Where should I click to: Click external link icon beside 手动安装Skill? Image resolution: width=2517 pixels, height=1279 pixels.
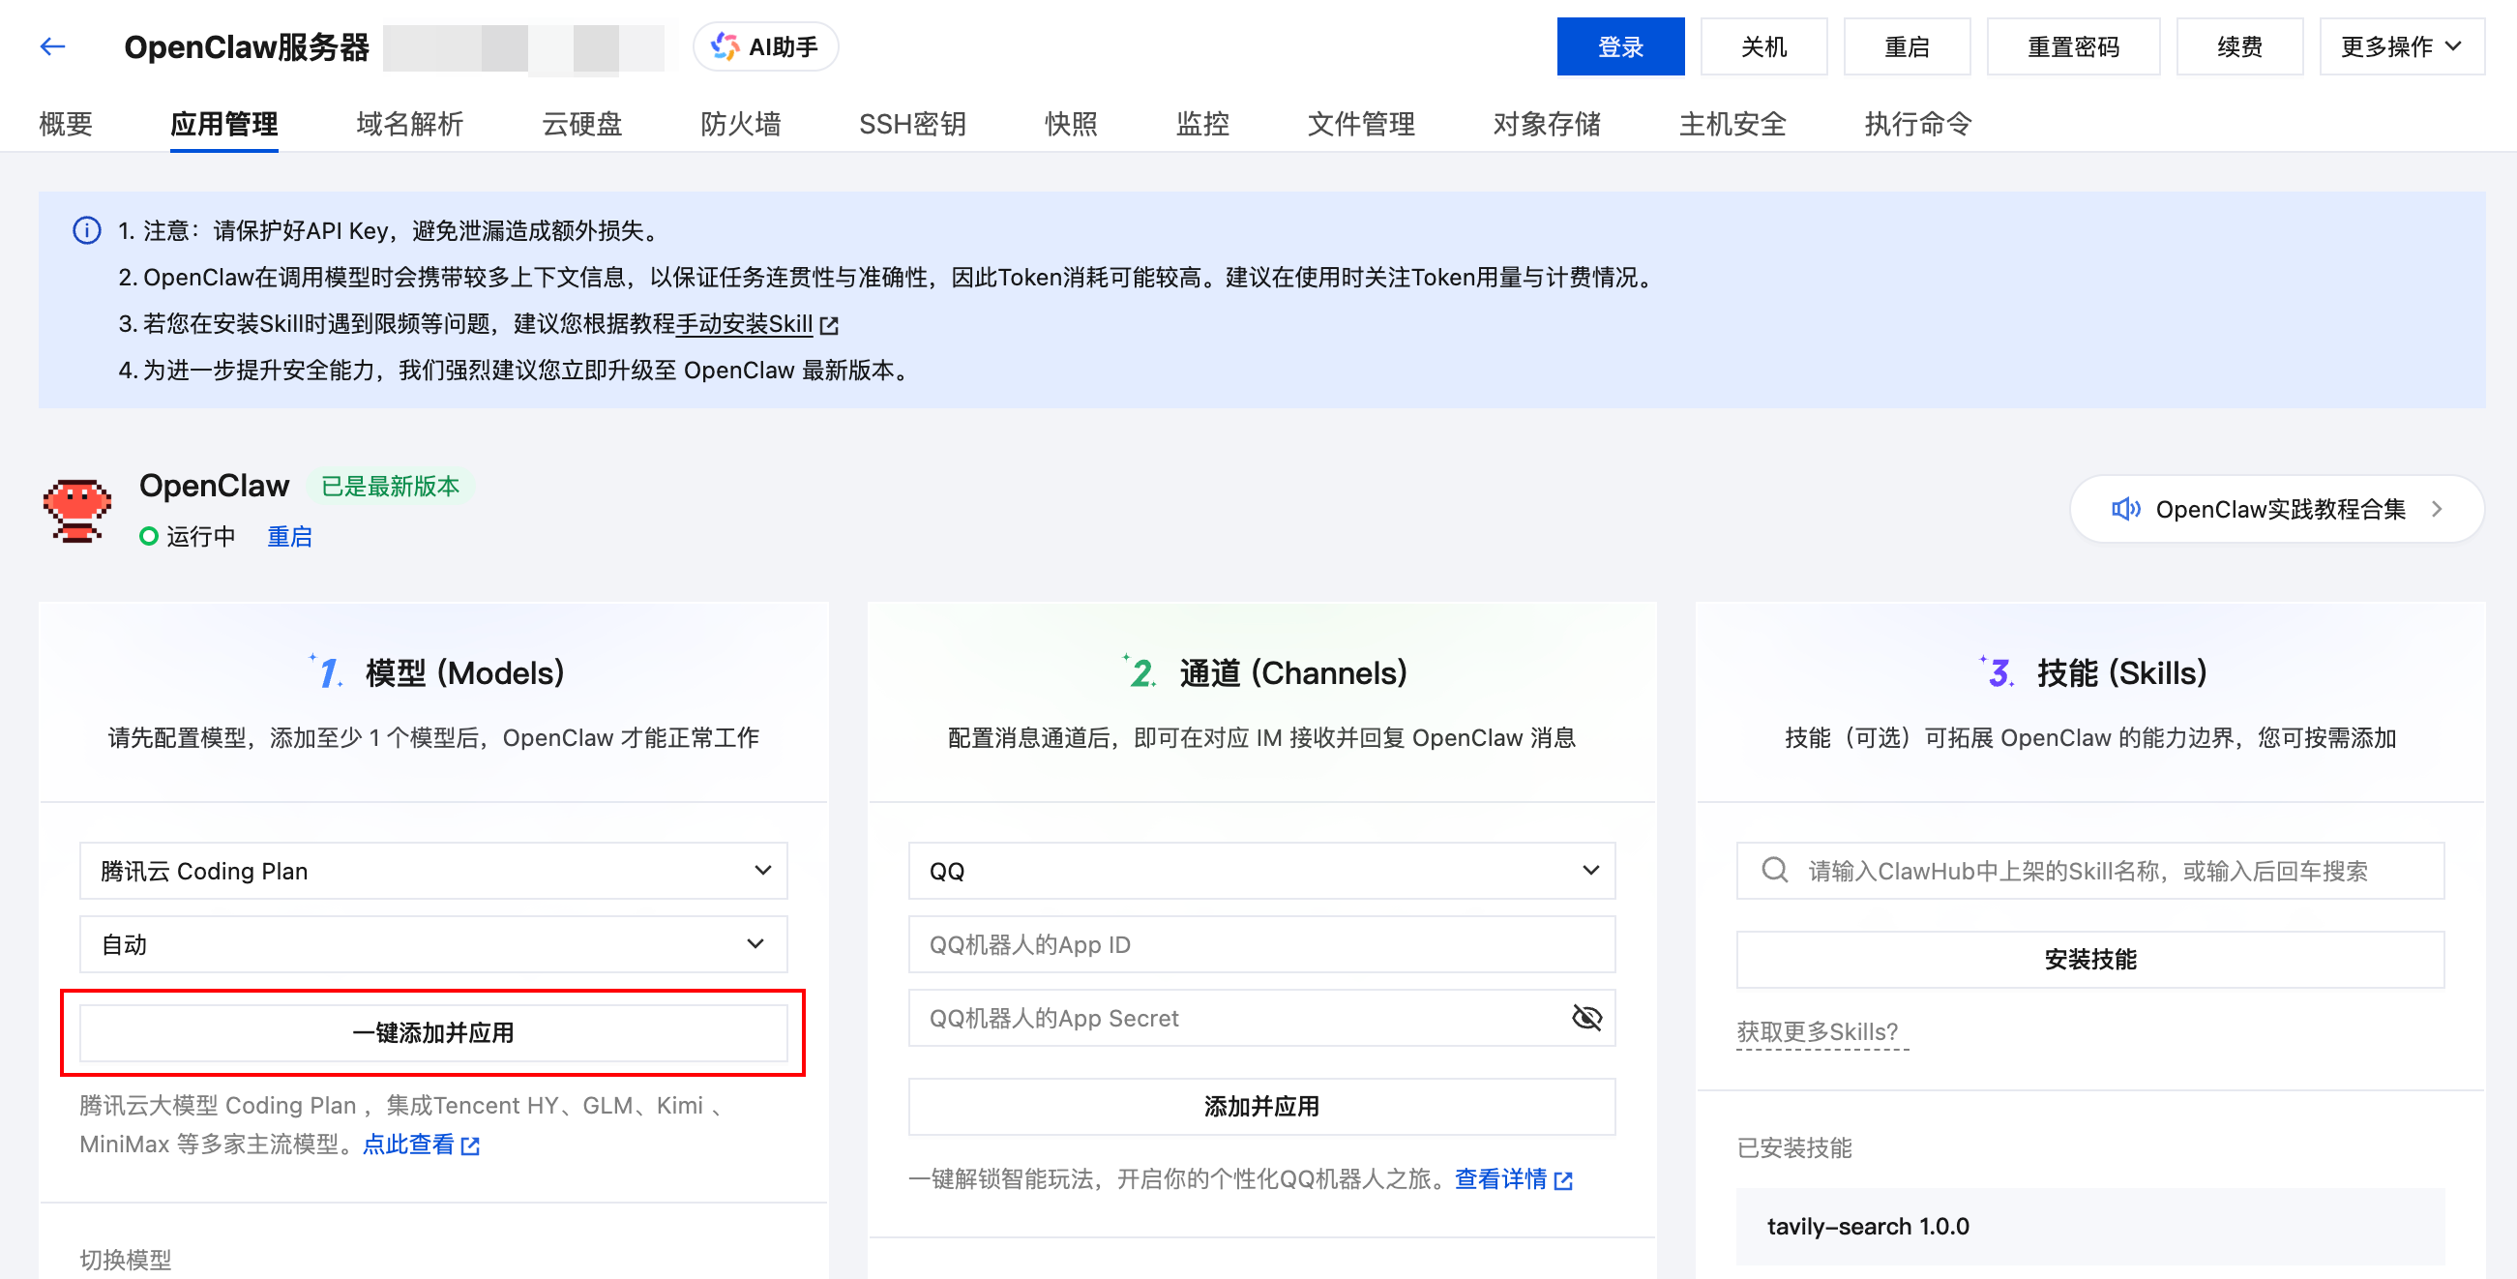[830, 325]
